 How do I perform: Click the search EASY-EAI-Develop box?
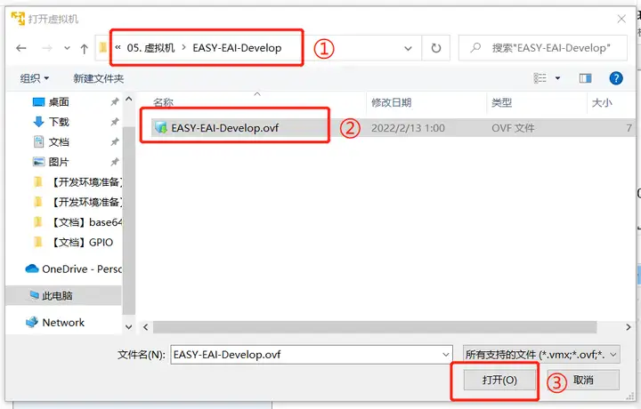[543, 48]
